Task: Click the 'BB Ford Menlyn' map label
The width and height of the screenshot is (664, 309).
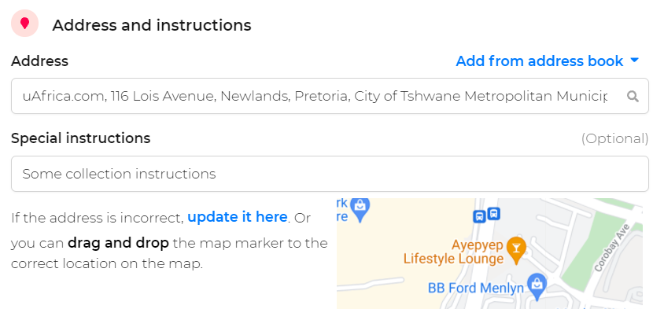Action: point(476,289)
